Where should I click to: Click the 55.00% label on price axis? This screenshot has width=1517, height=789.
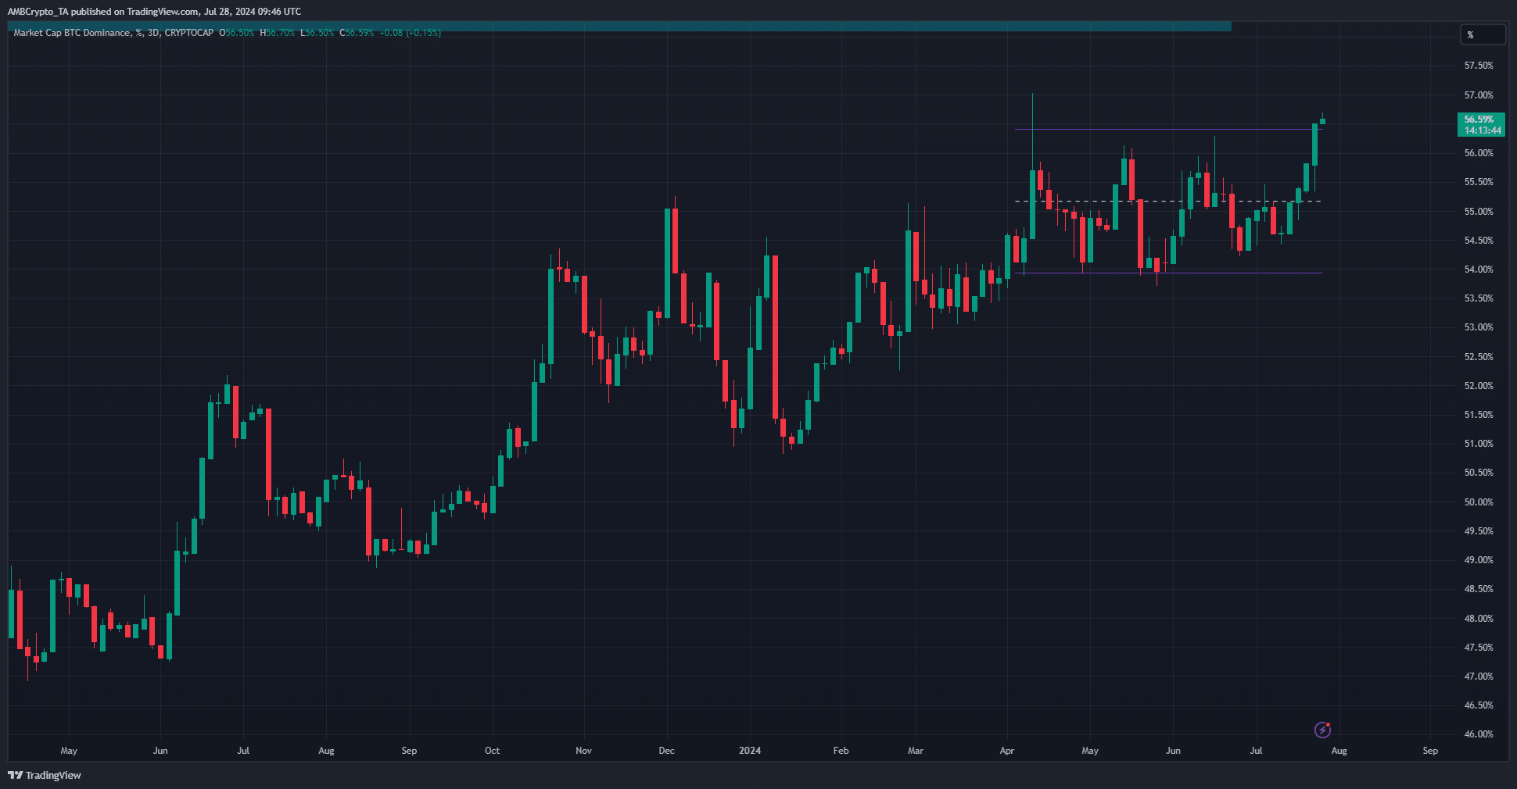point(1478,212)
